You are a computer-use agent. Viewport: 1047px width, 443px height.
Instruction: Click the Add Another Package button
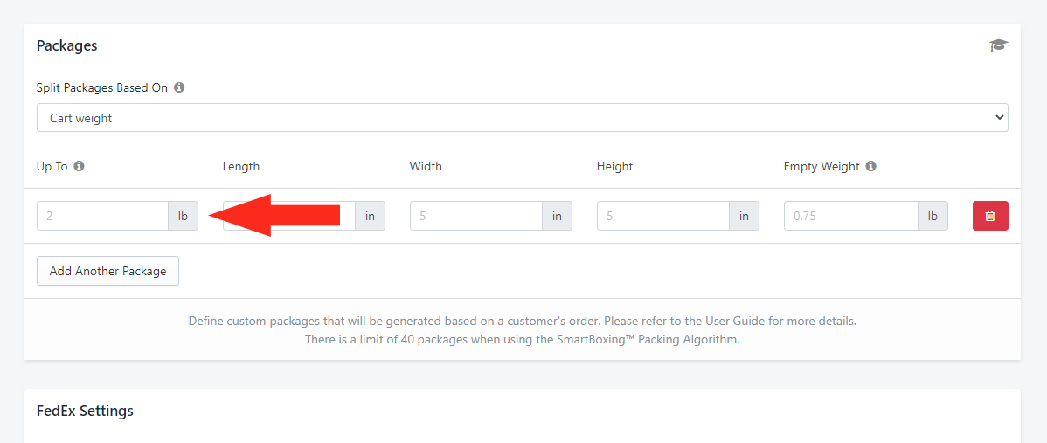click(107, 271)
